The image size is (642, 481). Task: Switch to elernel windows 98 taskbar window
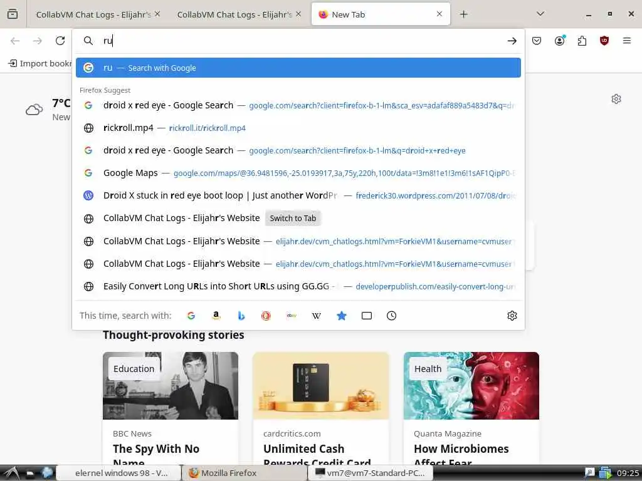coord(118,473)
